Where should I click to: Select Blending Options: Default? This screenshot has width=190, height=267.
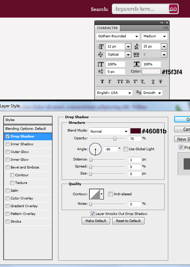click(x=28, y=128)
